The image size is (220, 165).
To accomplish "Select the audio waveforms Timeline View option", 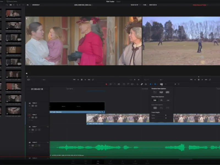I will [x=167, y=92].
